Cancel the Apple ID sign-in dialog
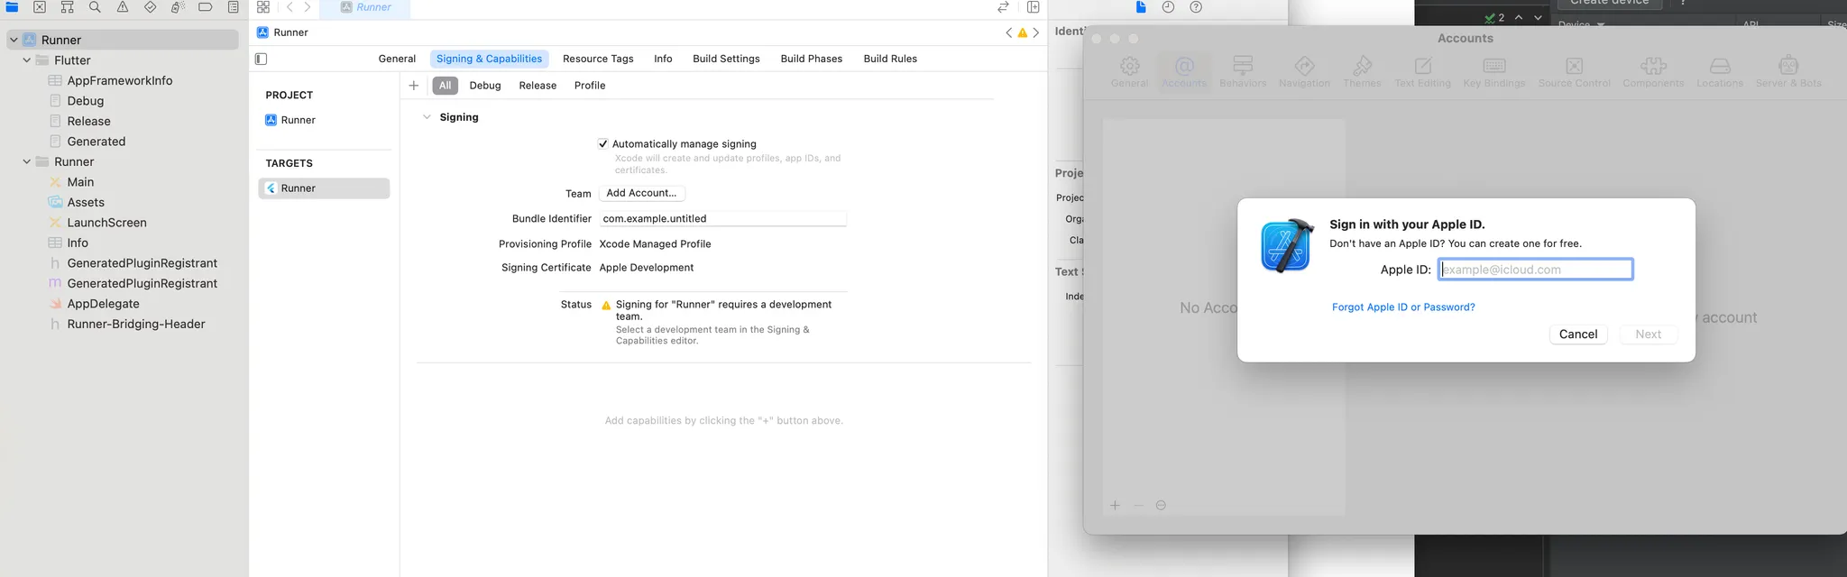 1578,334
